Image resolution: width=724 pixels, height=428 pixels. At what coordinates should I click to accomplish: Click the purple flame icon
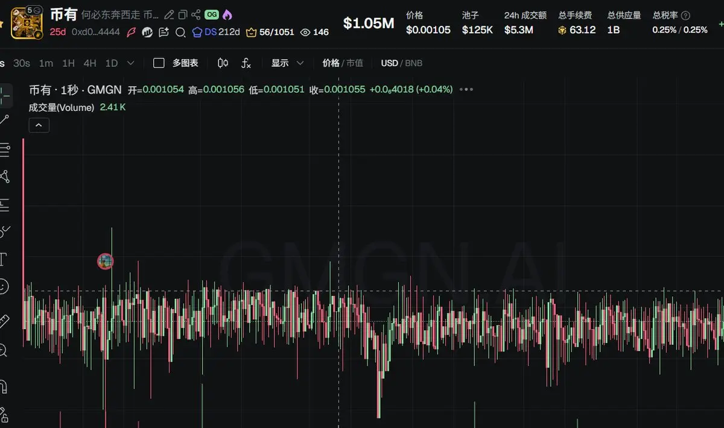tap(227, 15)
